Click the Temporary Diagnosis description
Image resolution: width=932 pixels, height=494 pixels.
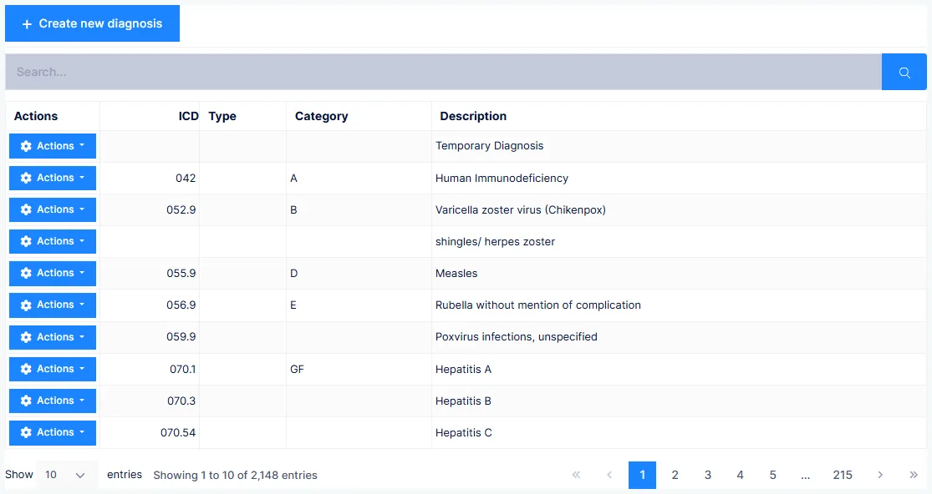click(489, 146)
